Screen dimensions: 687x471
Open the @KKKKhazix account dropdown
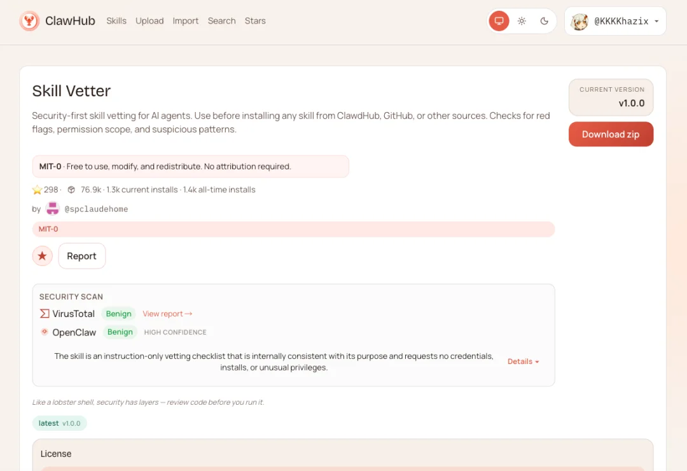[x=614, y=20]
